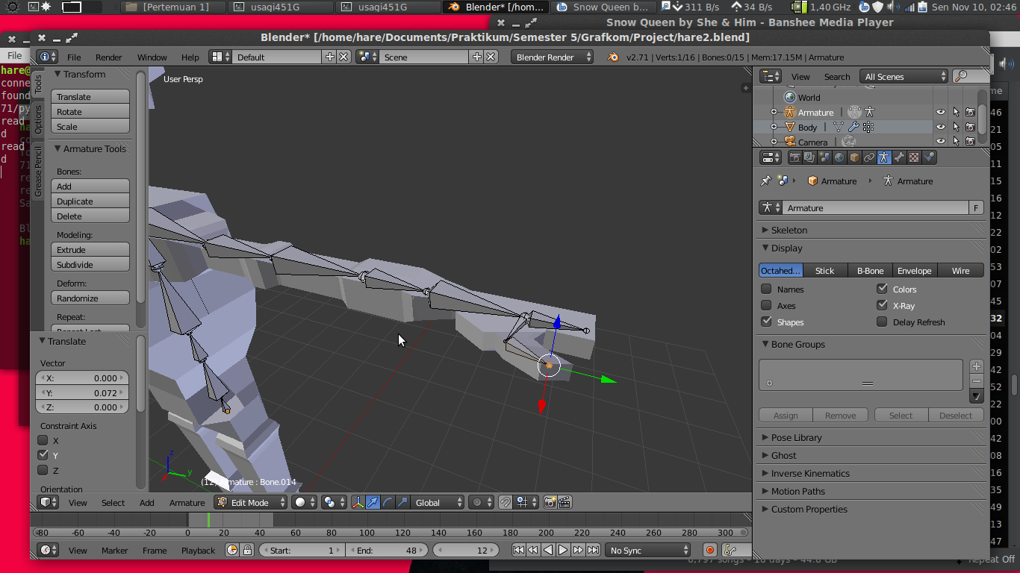The image size is (1020, 573).
Task: Open the World properties tab (globe icon)
Action: (839, 157)
